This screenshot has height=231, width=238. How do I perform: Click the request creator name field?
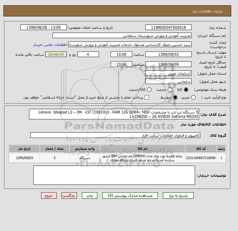tap(130, 45)
